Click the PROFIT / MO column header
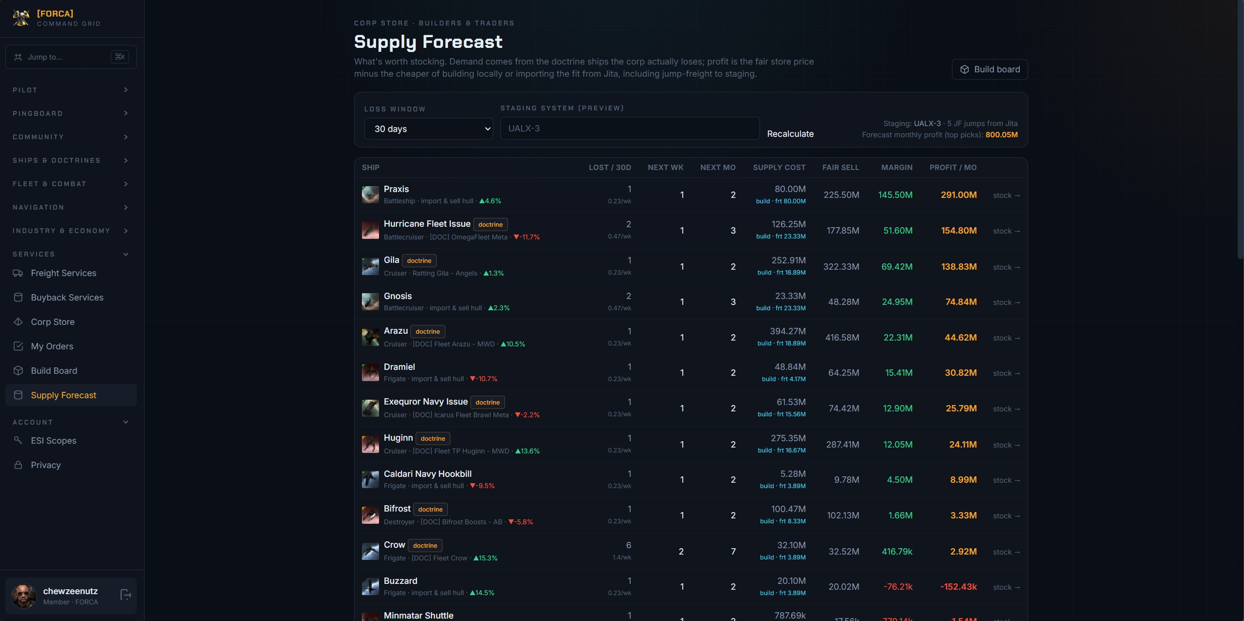Screen dimensions: 1244x621 (x=953, y=168)
